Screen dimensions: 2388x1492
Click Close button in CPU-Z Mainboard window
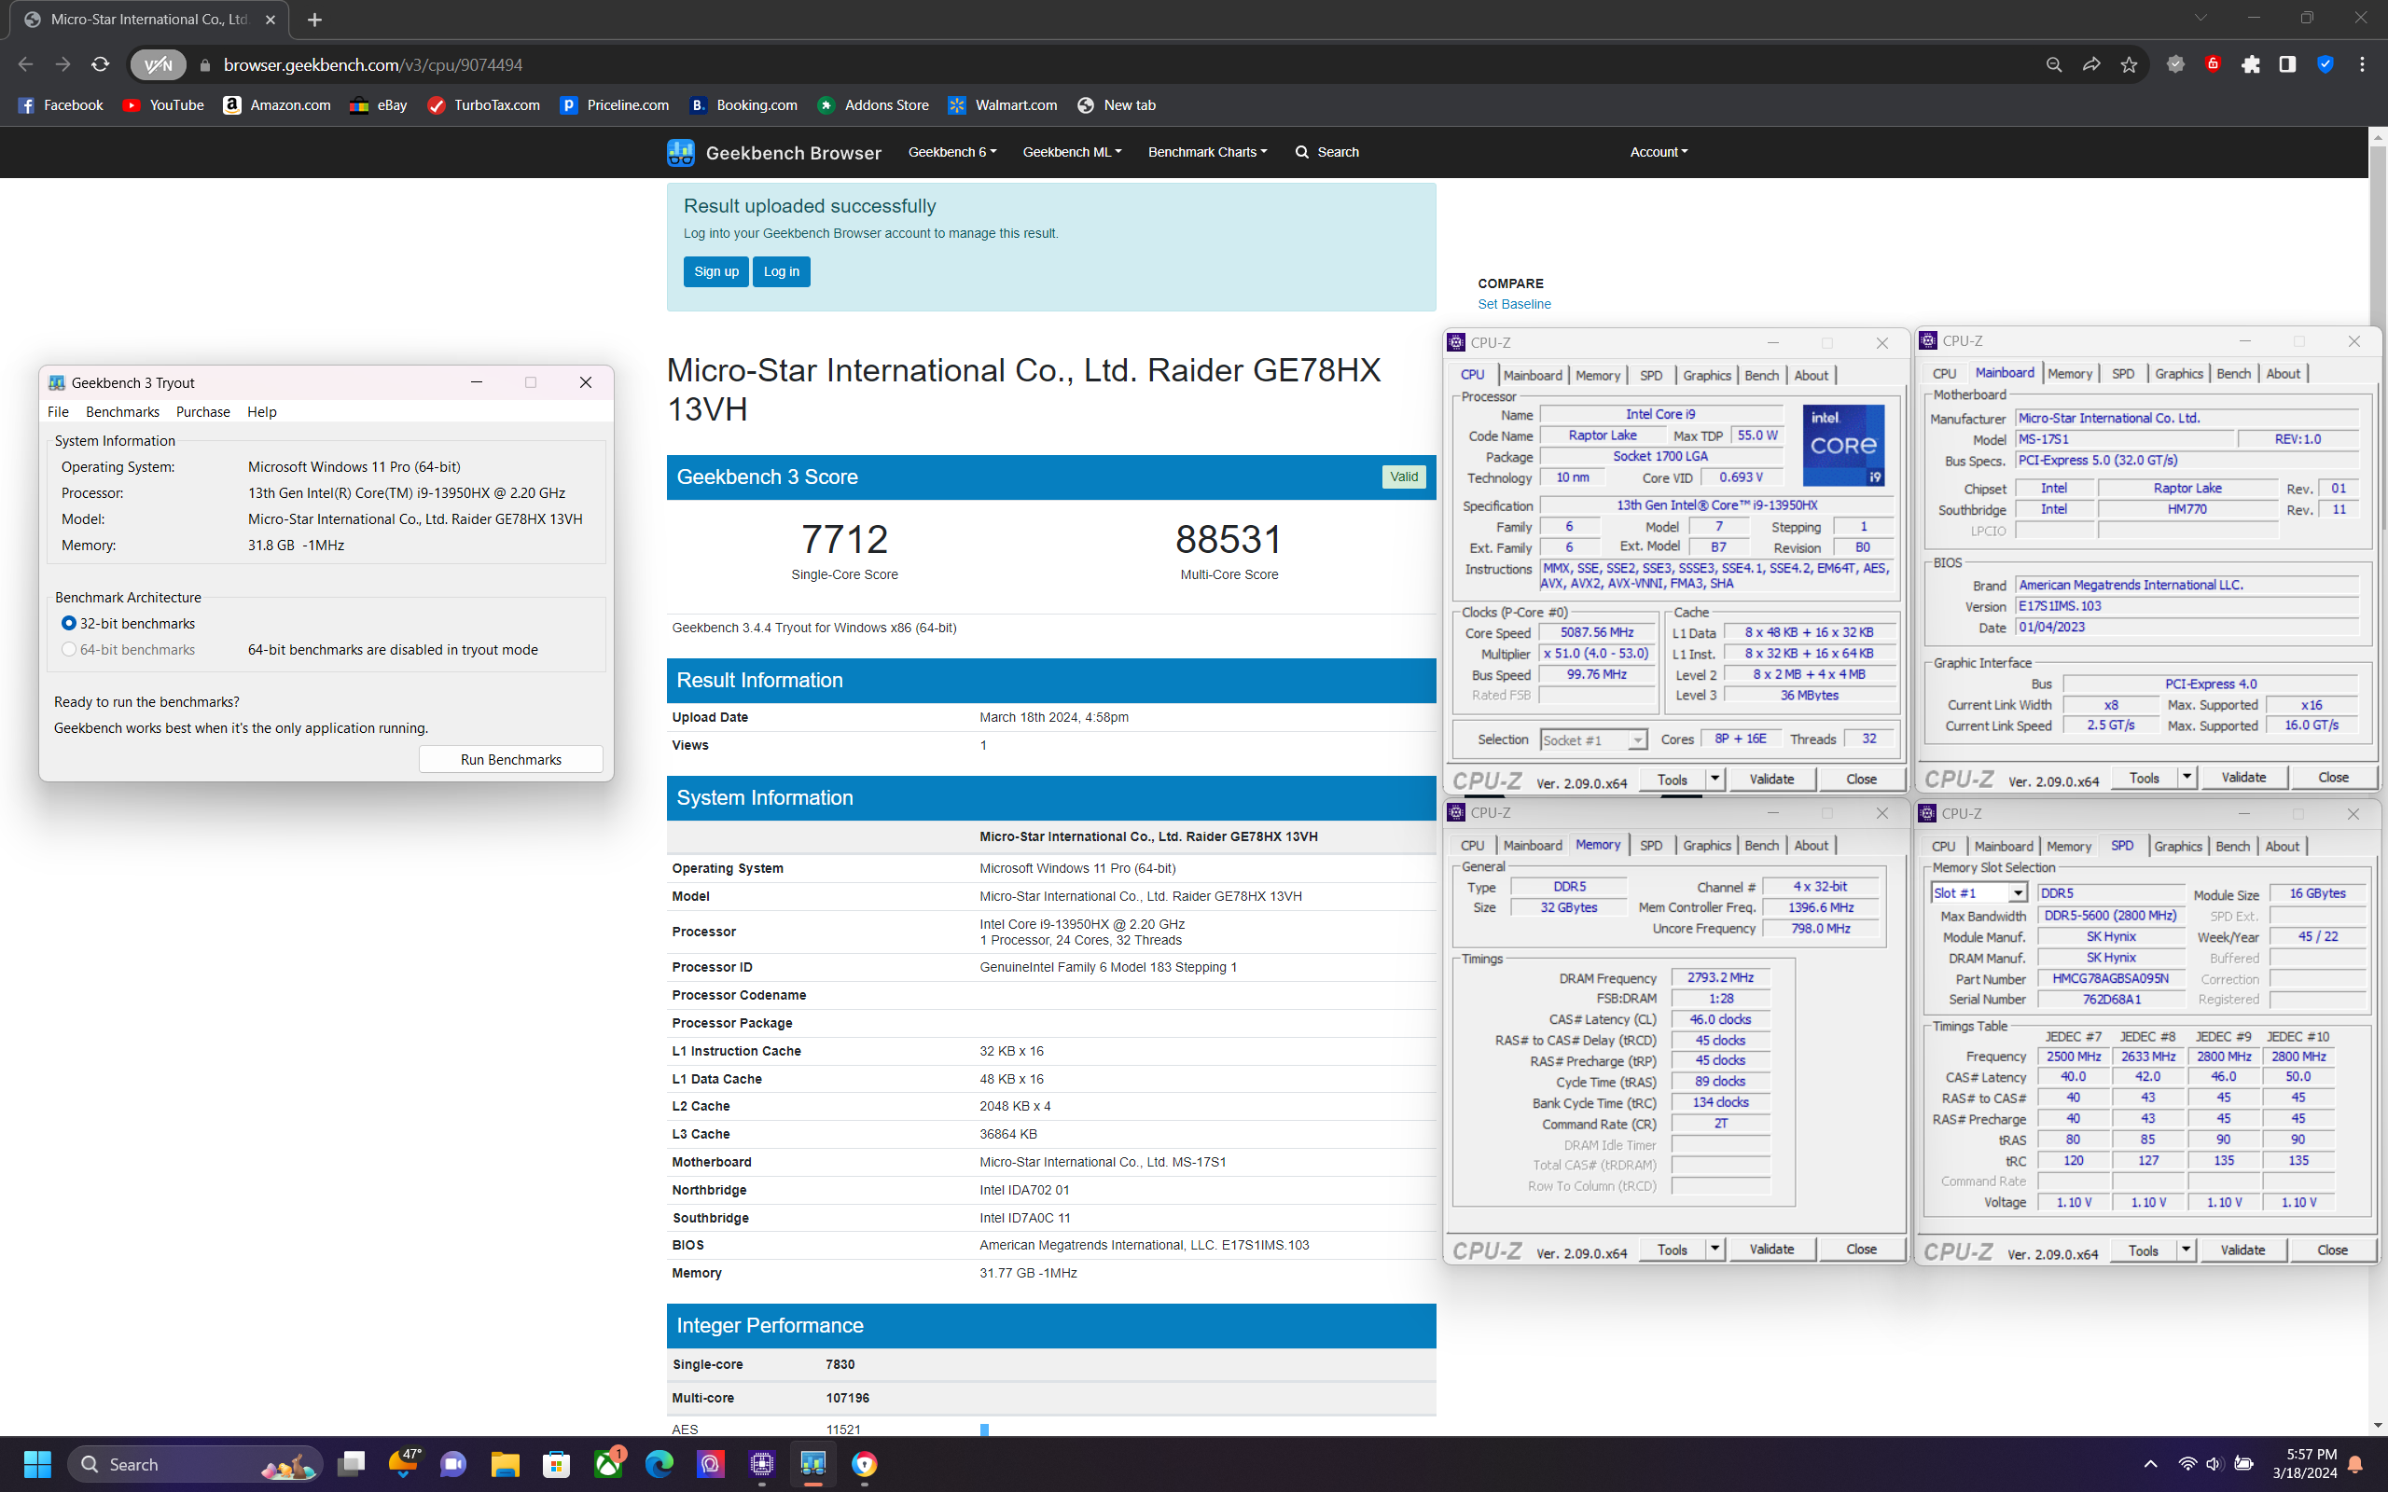[x=2333, y=778]
